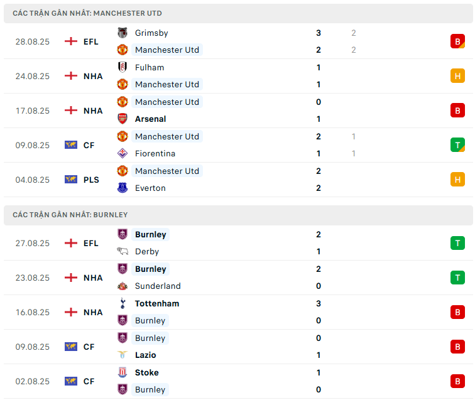Click the Fulham club crest icon
The height and width of the screenshot is (405, 475).
(123, 67)
